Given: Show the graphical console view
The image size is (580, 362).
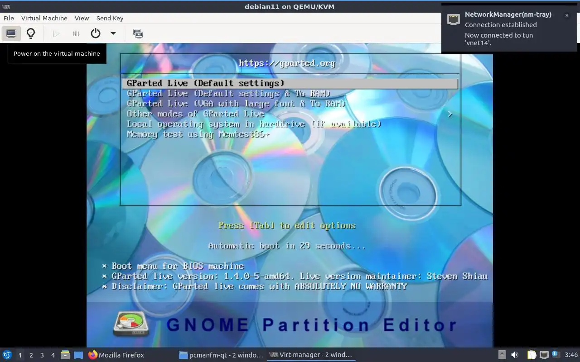Looking at the screenshot, I should (11, 33).
